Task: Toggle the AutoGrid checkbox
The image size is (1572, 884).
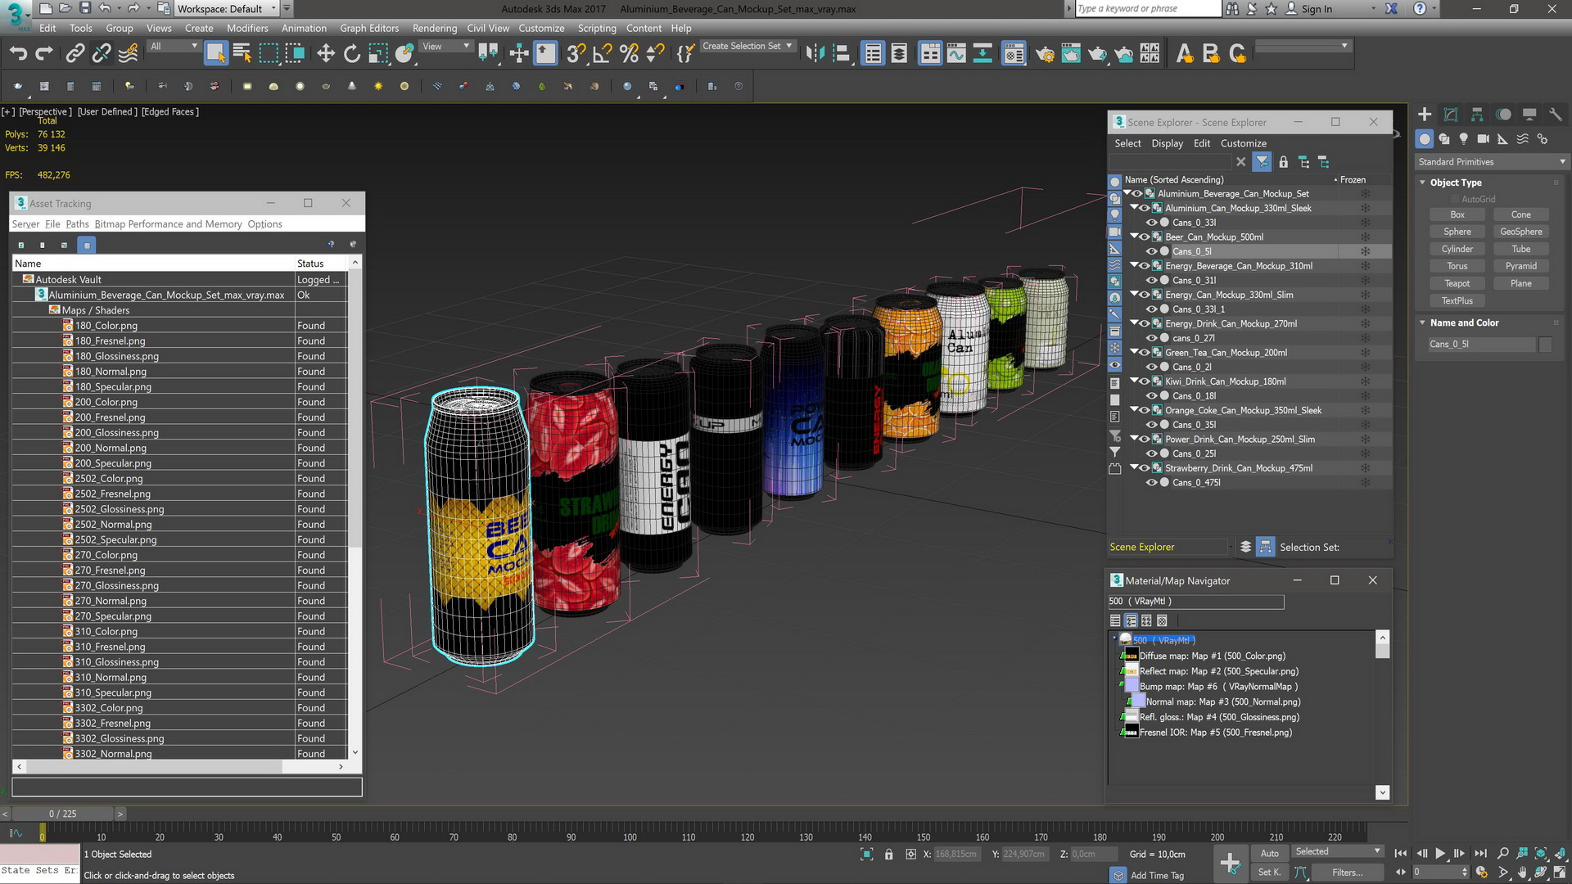Action: coord(1455,199)
